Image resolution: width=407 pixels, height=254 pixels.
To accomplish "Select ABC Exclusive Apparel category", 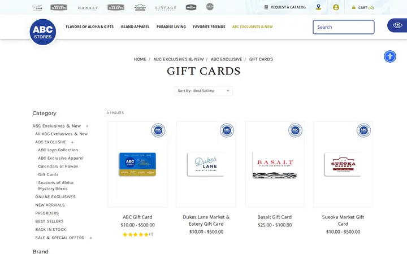I will point(60,158).
